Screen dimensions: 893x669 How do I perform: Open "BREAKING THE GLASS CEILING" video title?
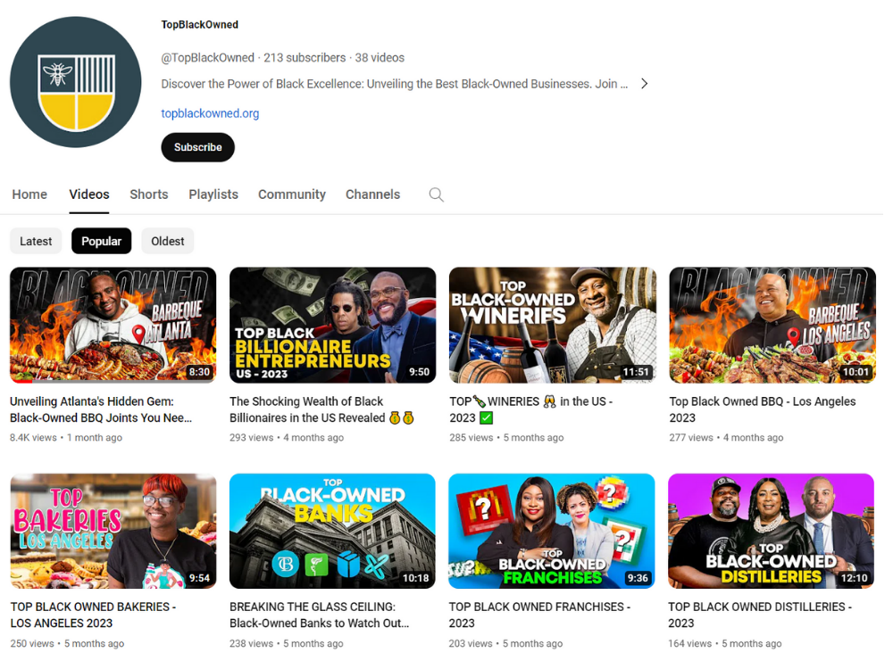319,615
